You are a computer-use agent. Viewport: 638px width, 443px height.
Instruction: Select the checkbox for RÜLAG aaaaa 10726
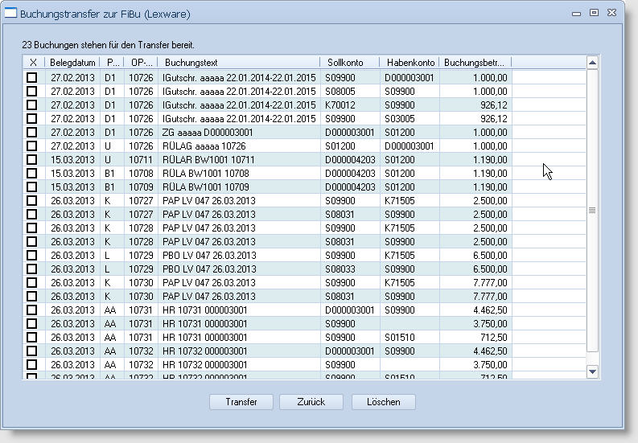32,146
